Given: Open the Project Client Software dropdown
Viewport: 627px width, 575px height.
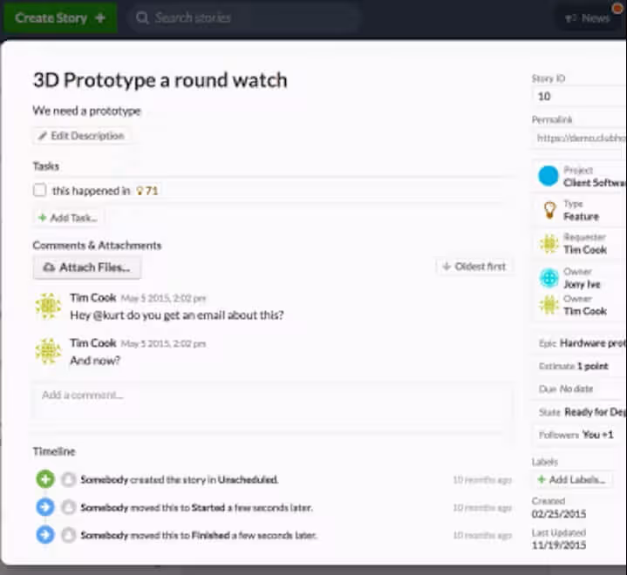Looking at the screenshot, I should (580, 176).
